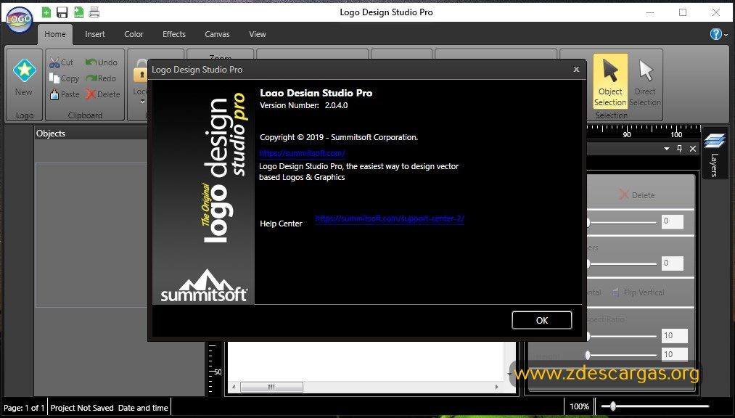Viewport: 735px width, 418px height.
Task: Open the Canvas ribbon tab
Action: pos(217,34)
